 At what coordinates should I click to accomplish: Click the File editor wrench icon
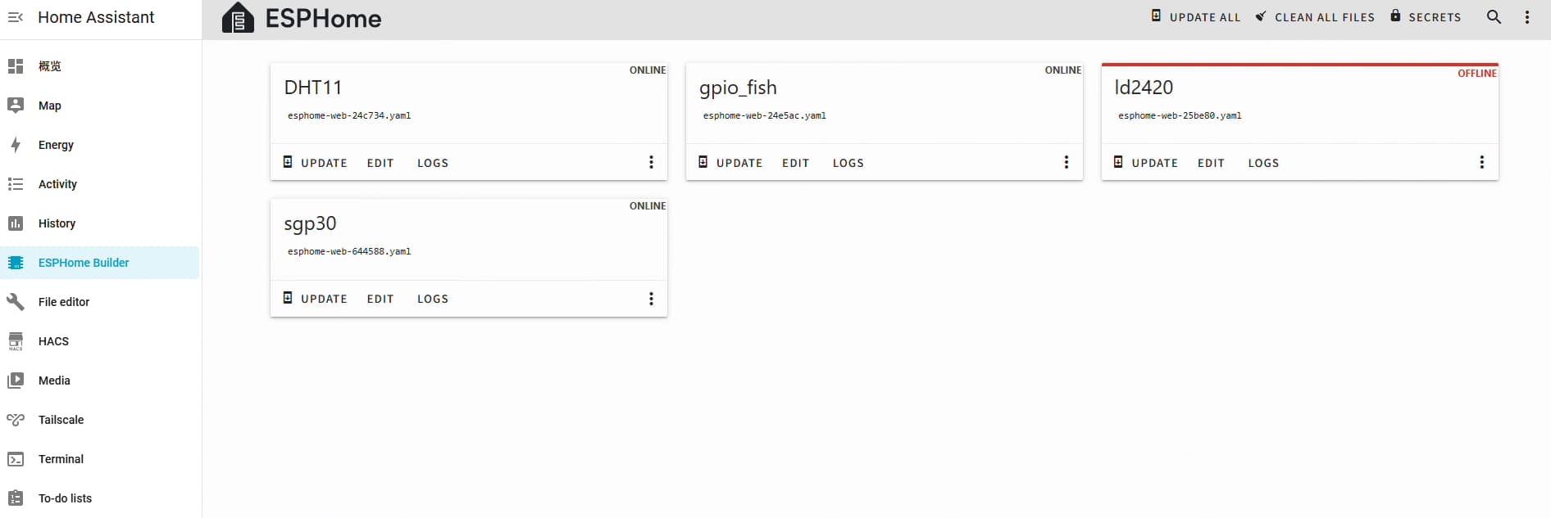(16, 302)
